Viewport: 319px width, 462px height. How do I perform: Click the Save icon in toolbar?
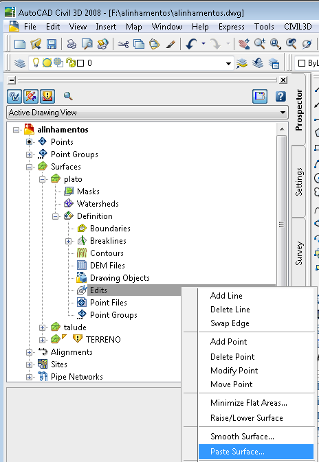click(52, 44)
